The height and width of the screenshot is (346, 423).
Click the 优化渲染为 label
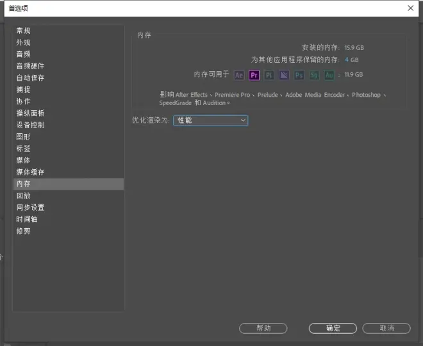click(x=151, y=120)
